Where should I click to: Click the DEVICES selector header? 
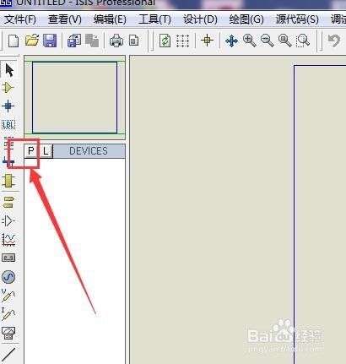coord(89,151)
